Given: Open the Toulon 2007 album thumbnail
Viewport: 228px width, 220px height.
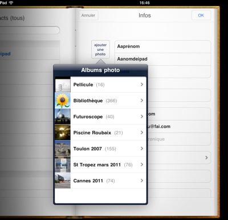Looking at the screenshot, I should click(x=63, y=149).
